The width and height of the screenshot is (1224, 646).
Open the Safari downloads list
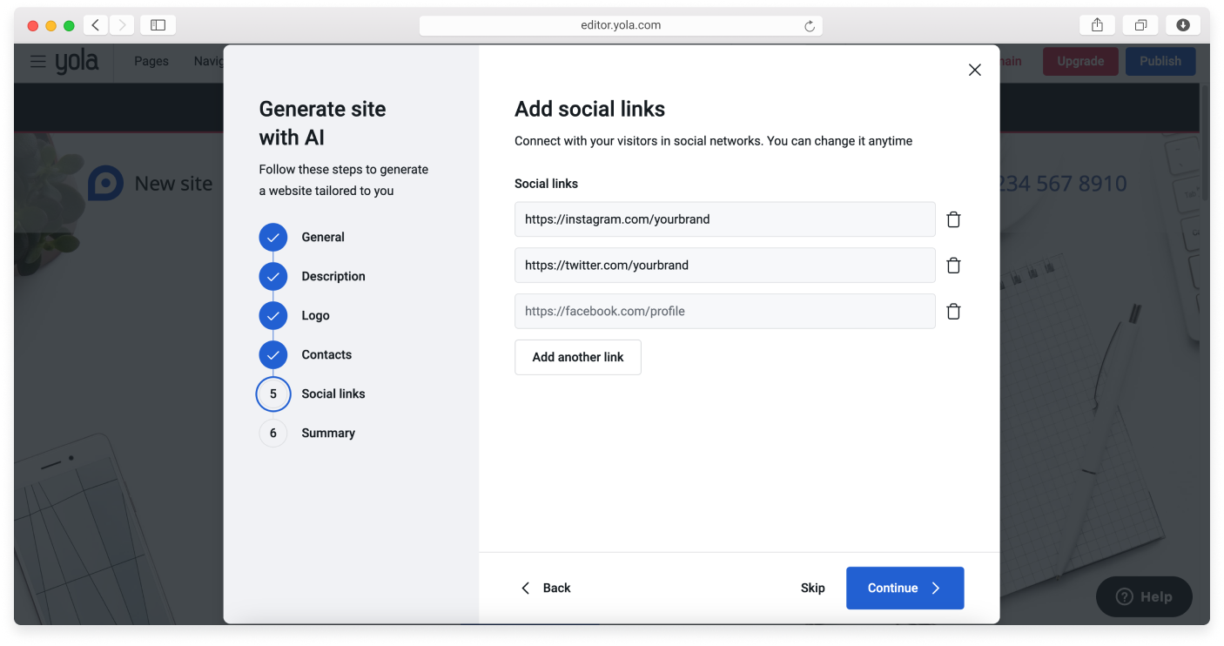pyautogui.click(x=1182, y=25)
